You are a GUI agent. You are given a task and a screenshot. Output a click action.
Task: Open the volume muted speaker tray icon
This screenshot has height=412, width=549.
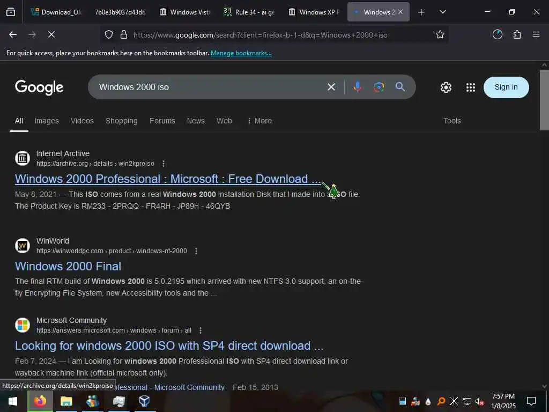479,401
